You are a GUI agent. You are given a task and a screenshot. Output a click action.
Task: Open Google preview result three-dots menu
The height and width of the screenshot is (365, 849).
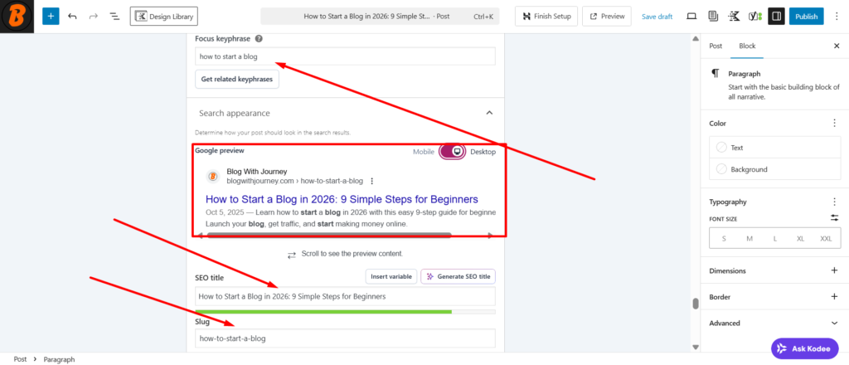pyautogui.click(x=371, y=181)
